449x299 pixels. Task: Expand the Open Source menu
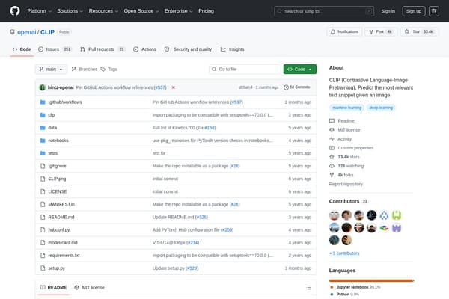point(141,11)
